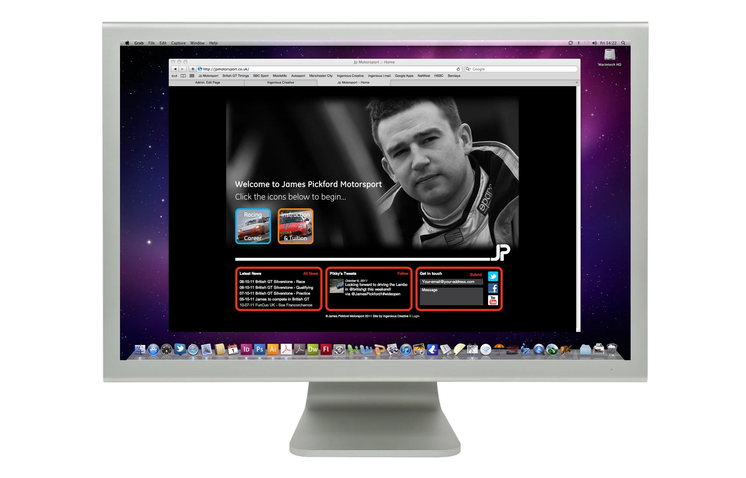
Task: Click the Login link in the footer
Action: [415, 316]
